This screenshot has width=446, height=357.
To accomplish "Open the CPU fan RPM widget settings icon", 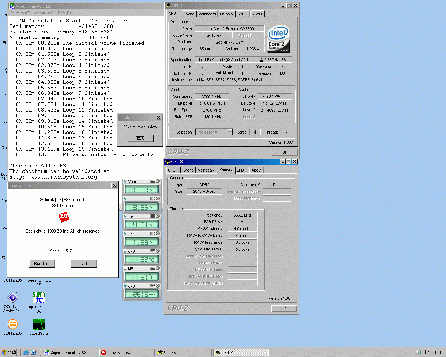I will tap(152, 286).
